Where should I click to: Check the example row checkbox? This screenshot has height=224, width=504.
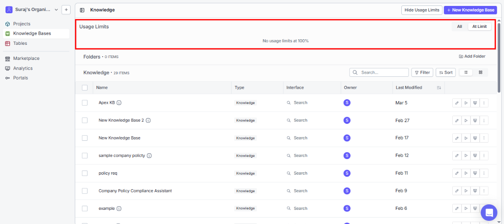click(x=85, y=208)
